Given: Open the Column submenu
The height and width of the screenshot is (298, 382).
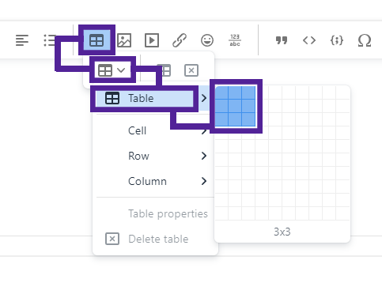Looking at the screenshot, I should [x=156, y=181].
